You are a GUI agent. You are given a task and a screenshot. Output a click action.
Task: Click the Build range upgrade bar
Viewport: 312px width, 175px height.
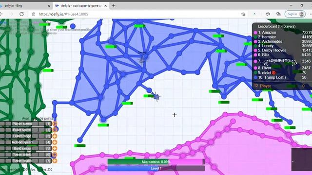(26, 148)
